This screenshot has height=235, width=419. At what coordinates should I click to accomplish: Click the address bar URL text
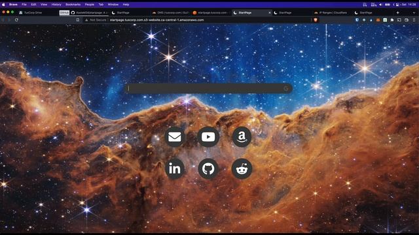[156, 20]
